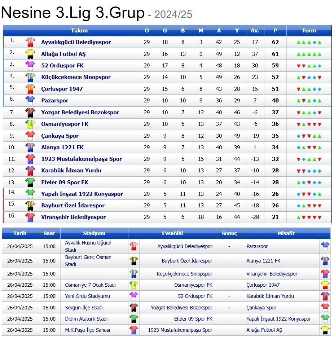Click Aliağa Futbol AŞ jersey in standings table
This screenshot has width=334, height=339.
[x=30, y=54]
